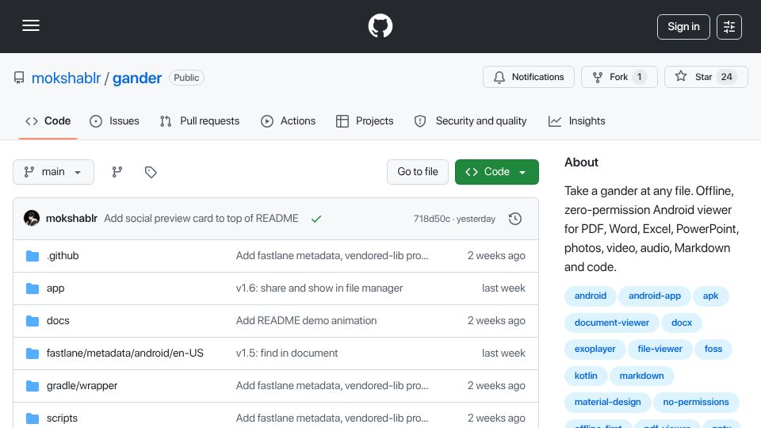Expand the green Code dropdown
The width and height of the screenshot is (761, 428).
coord(496,172)
